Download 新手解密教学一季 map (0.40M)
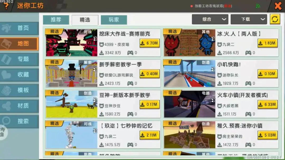Screen dimensions: 285x160 150,74
